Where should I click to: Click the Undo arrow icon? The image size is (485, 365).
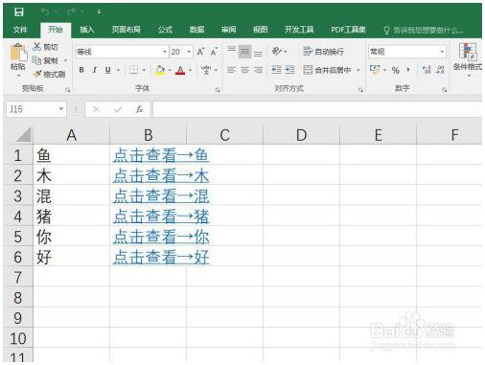point(45,11)
